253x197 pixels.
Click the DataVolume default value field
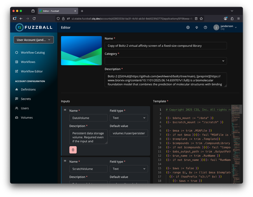[129, 133]
